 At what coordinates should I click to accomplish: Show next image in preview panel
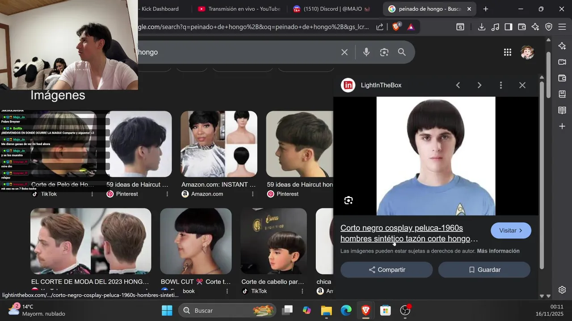[x=479, y=85]
